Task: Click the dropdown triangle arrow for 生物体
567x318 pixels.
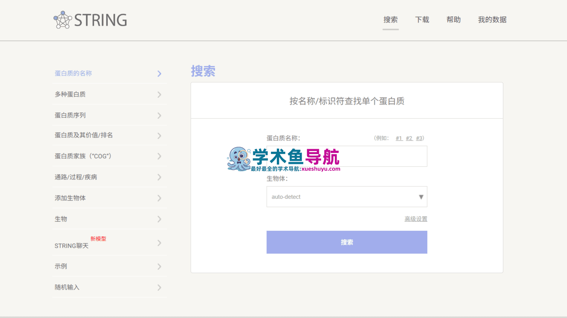Action: pos(421,197)
